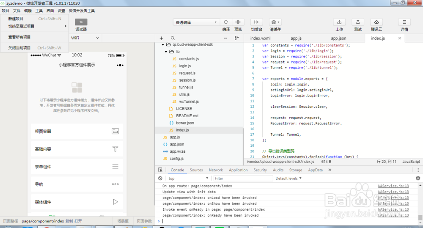Click the debugger toggle icon in toolbar
423x228 pixels.
point(81,22)
